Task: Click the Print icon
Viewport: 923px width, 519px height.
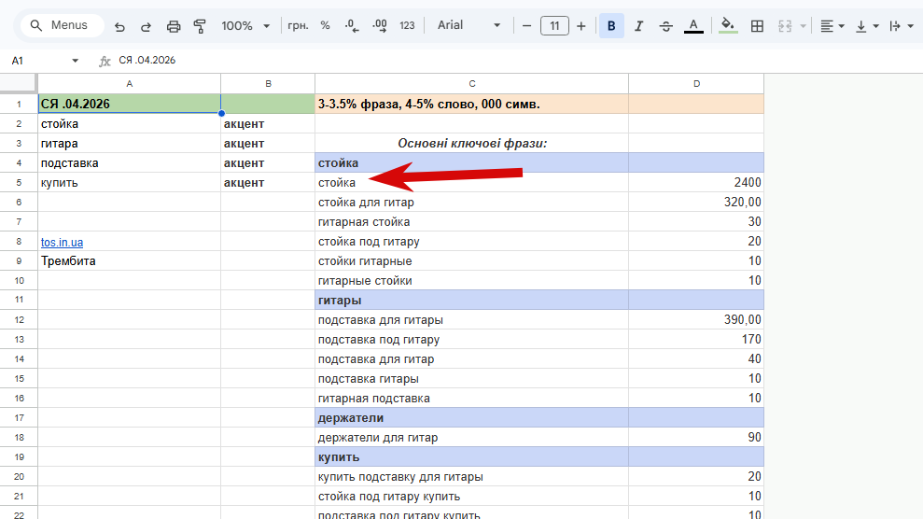Action: click(173, 26)
